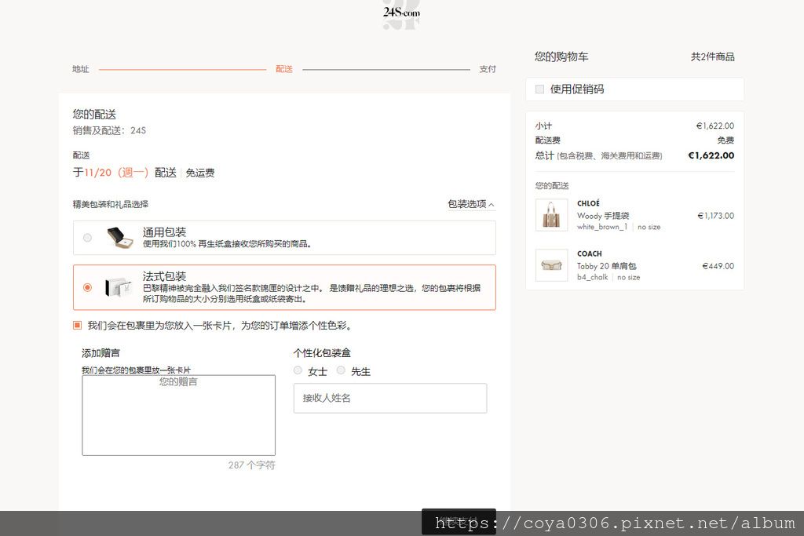Viewport: 804px width, 536px height.
Task: Choose the 先生 radio option
Action: tap(341, 370)
